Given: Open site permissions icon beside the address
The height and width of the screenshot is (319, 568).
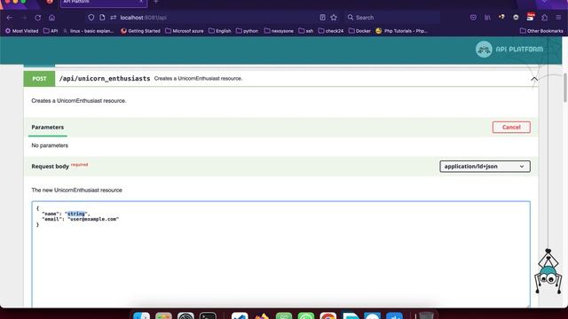Looking at the screenshot, I should pyautogui.click(x=114, y=18).
